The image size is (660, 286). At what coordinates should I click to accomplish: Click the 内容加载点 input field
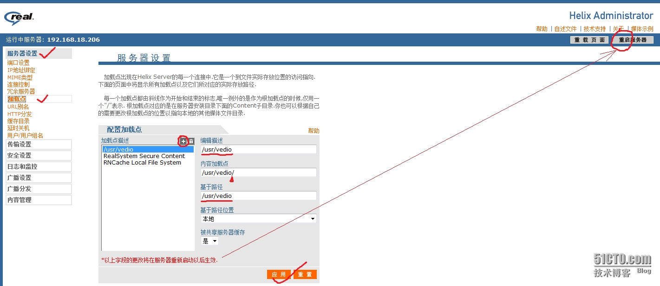click(258, 172)
